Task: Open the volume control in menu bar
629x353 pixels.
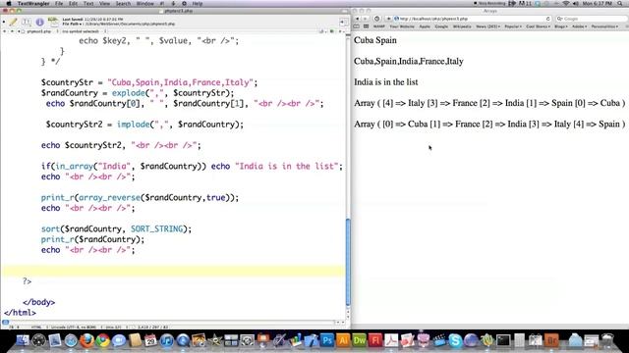Action: pos(576,3)
